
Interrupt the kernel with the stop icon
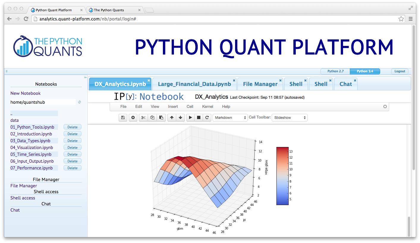pyautogui.click(x=199, y=118)
